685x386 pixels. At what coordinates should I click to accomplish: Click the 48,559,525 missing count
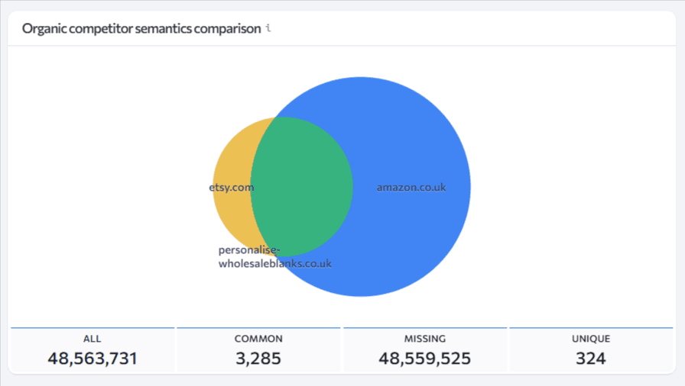425,358
